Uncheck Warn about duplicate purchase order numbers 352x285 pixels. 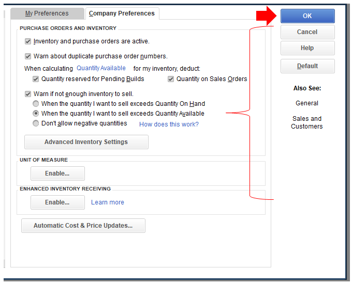pos(28,56)
